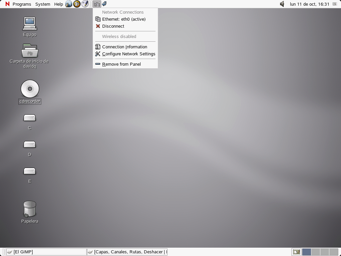Click the network connections applet icon
Viewport: 341px width, 256px height.
coord(97,4)
